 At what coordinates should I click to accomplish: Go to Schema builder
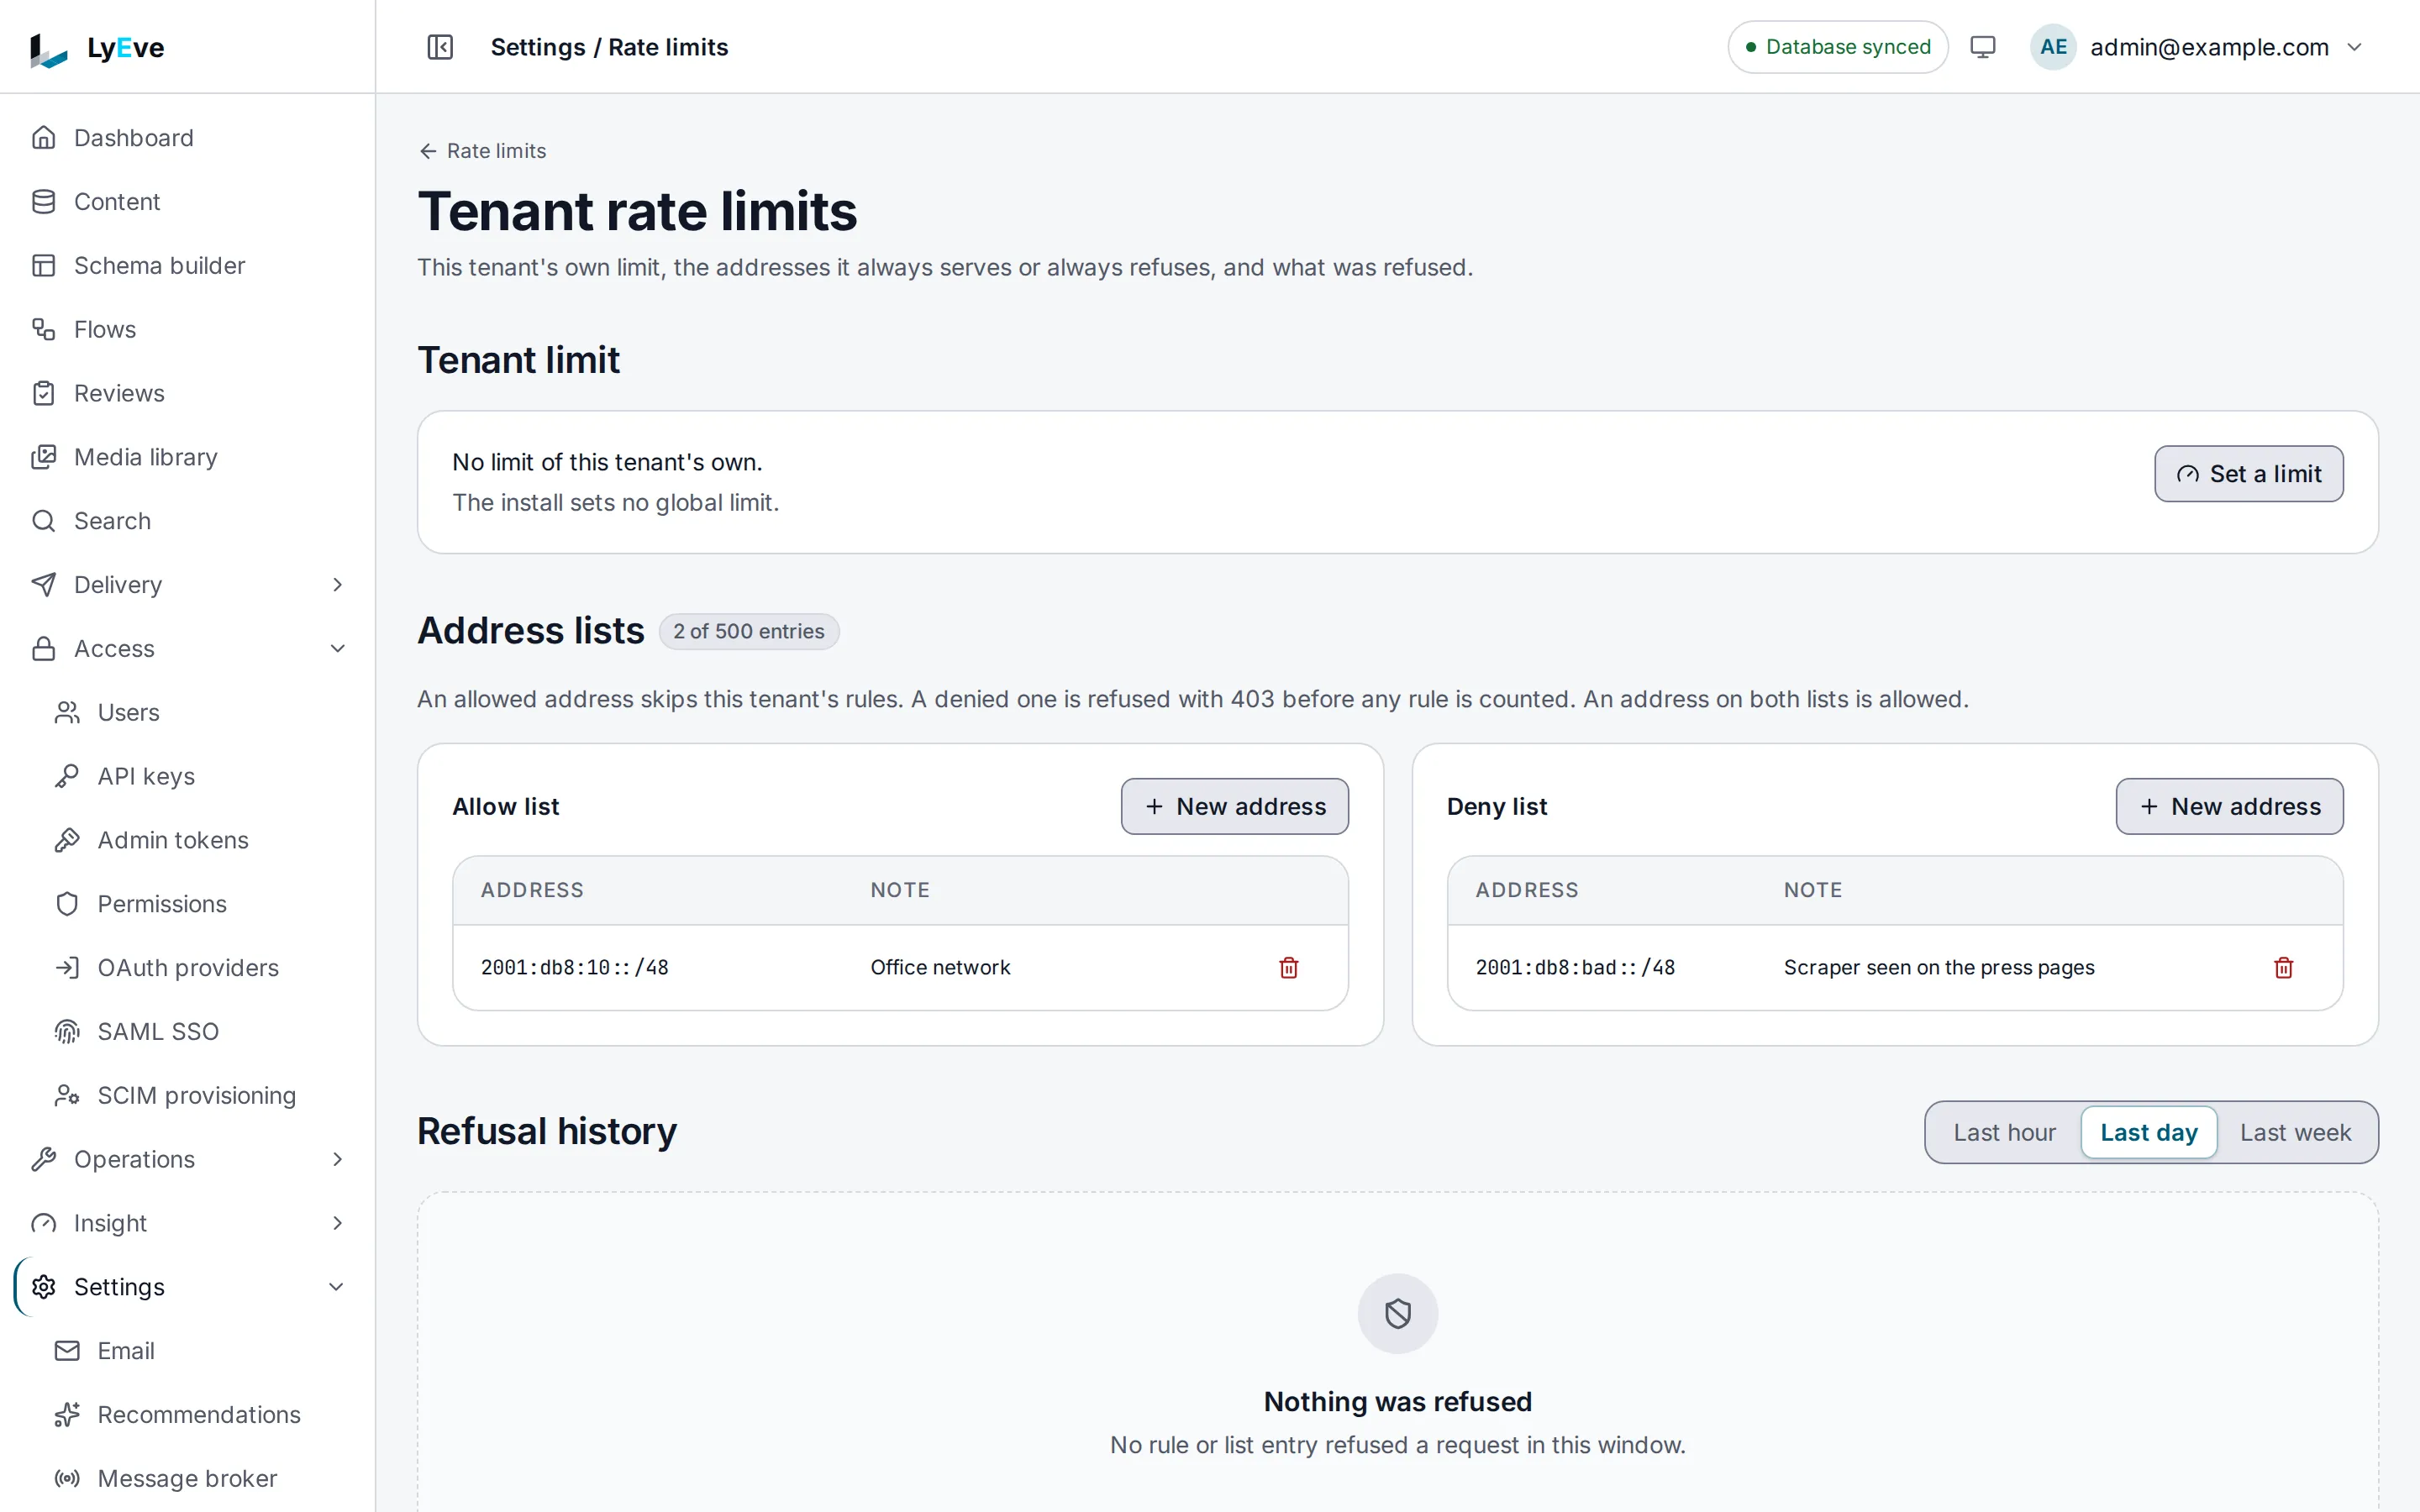coord(187,266)
